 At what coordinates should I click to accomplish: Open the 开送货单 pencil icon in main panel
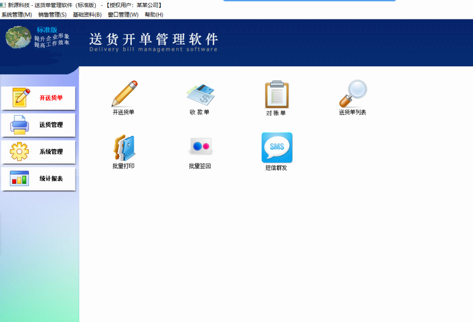pos(124,94)
